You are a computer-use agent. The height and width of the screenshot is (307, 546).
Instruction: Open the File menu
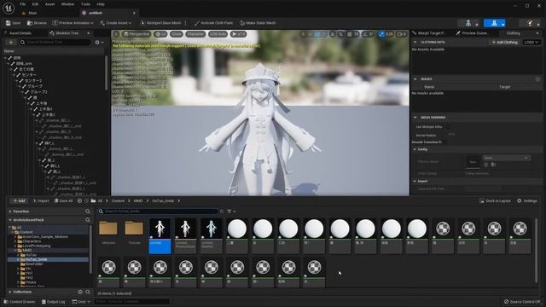[23, 4]
